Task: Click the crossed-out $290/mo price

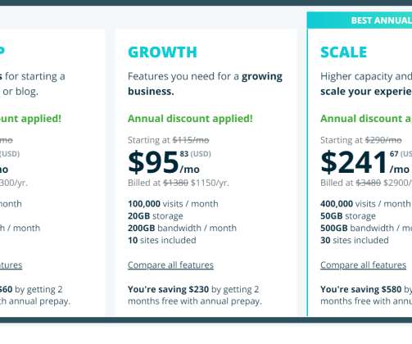Action: [x=383, y=140]
